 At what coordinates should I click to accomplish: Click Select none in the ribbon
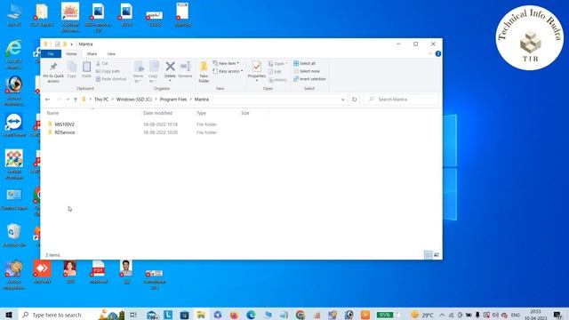[x=307, y=71]
